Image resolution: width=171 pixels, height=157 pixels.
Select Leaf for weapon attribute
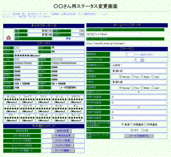153,77
